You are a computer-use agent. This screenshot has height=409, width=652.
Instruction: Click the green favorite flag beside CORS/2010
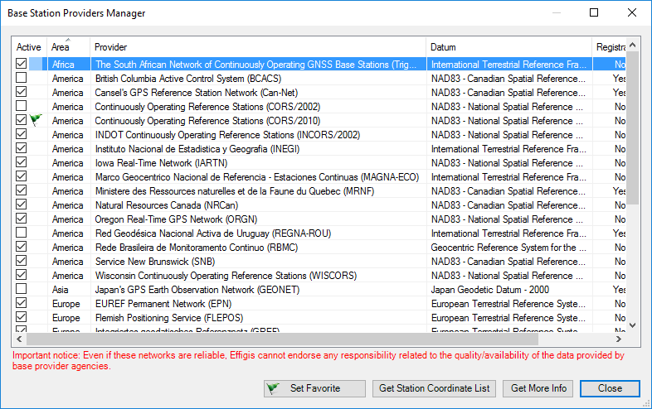click(x=36, y=120)
